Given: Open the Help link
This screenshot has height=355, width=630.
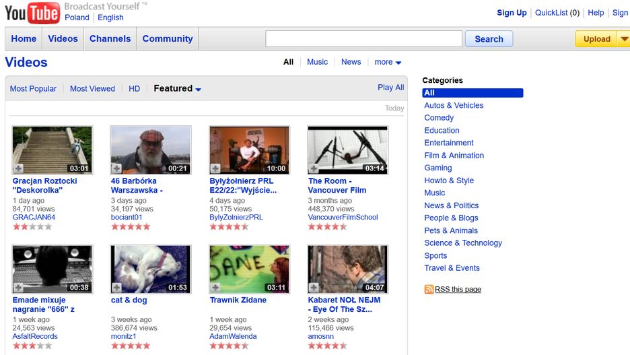Looking at the screenshot, I should point(596,13).
